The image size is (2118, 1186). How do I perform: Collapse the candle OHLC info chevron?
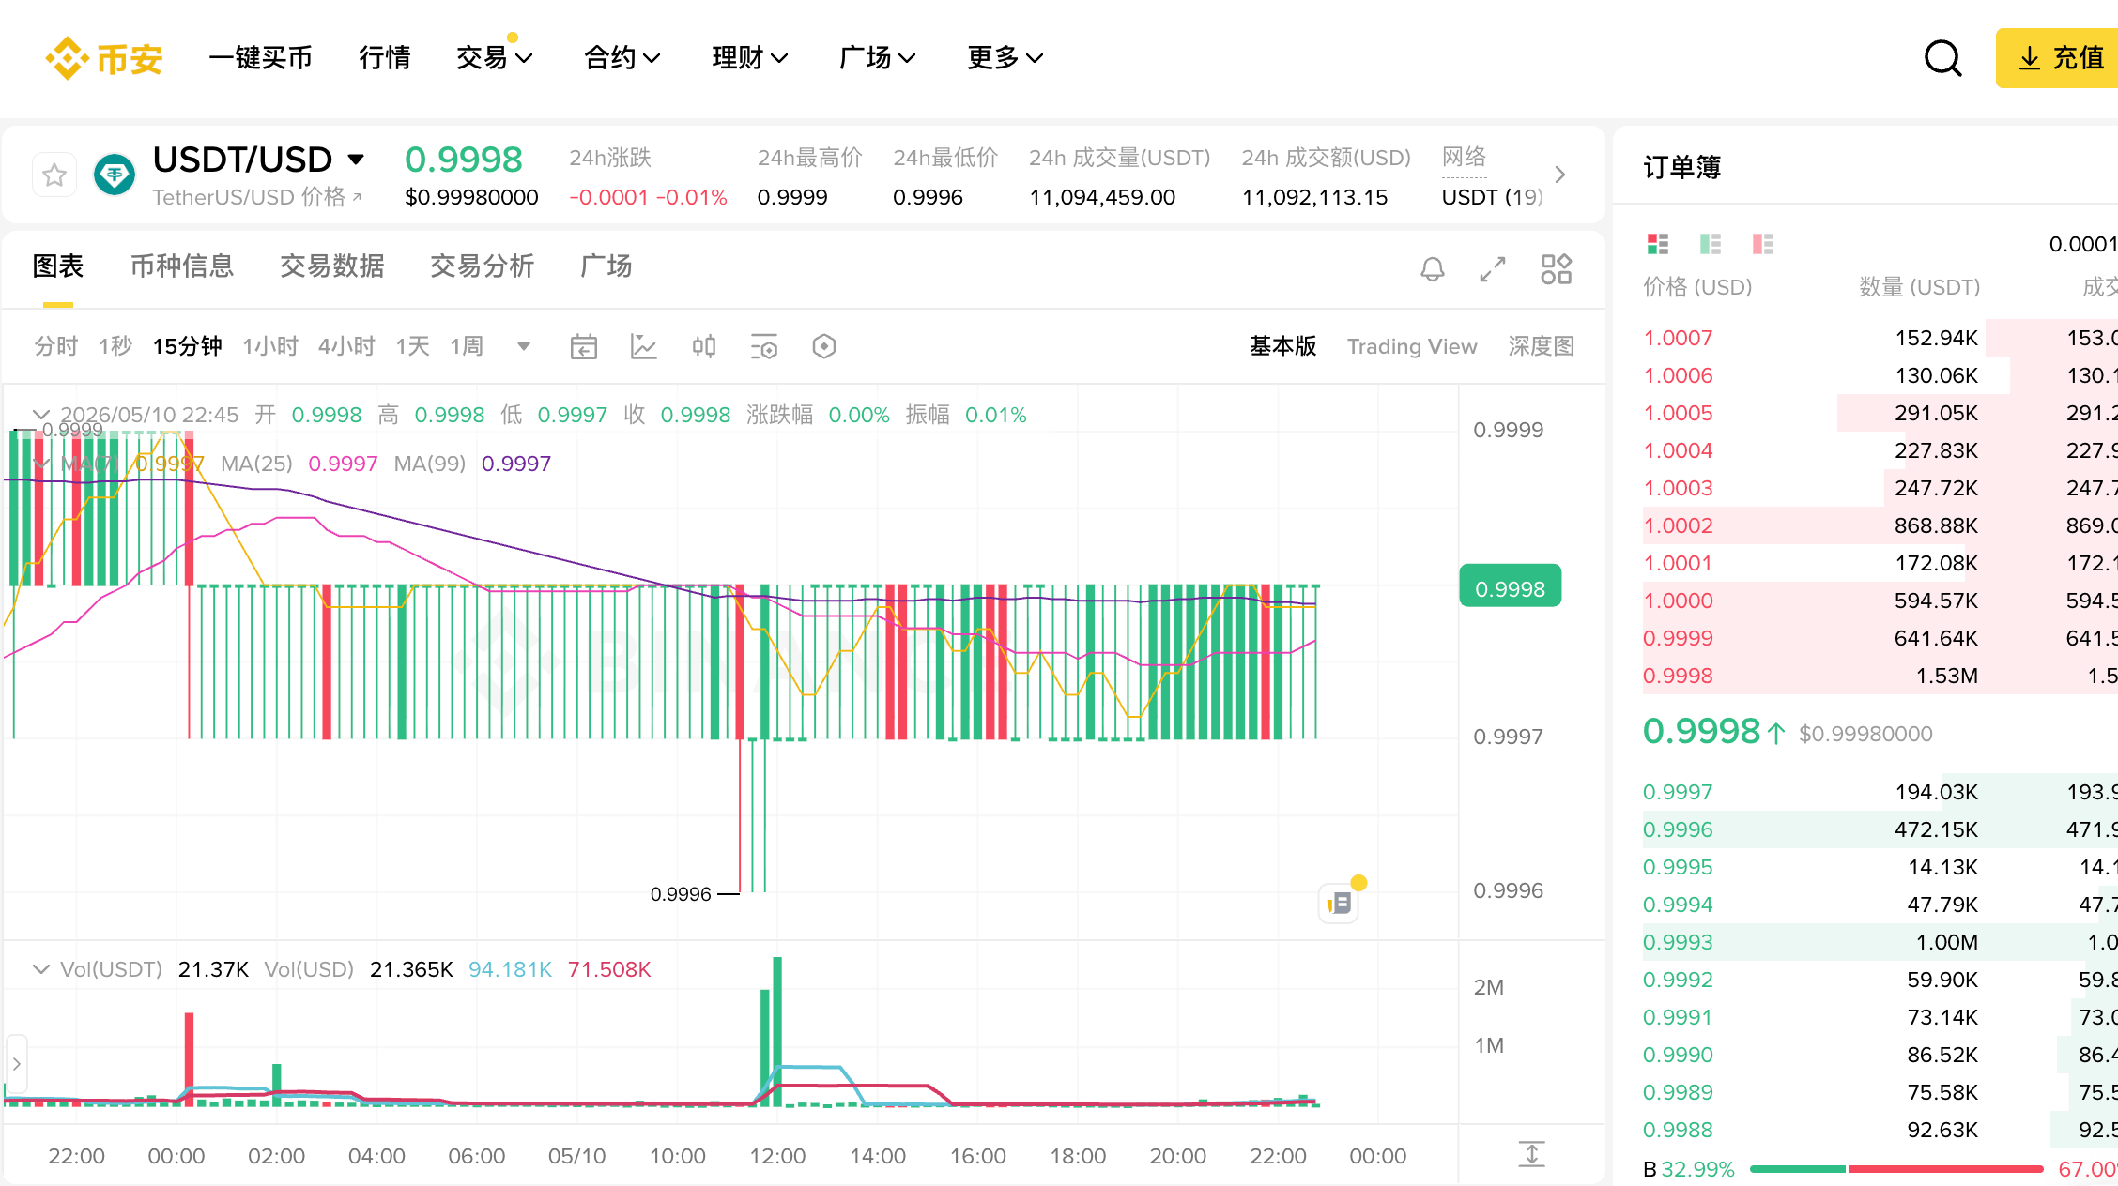pos(40,414)
